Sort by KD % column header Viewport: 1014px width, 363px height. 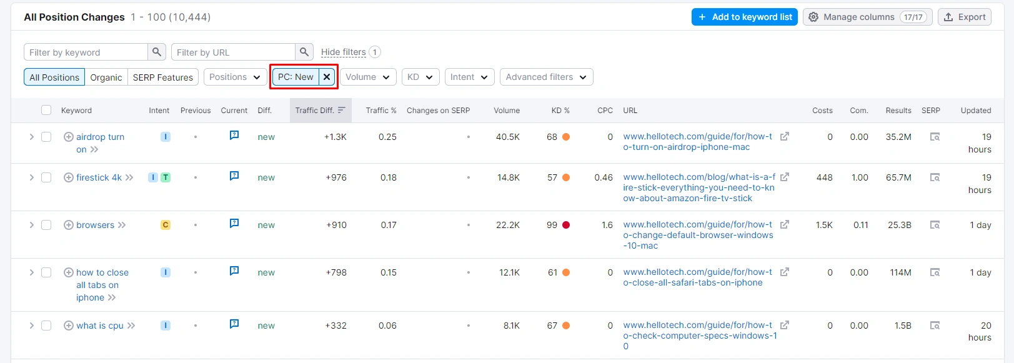tap(560, 111)
